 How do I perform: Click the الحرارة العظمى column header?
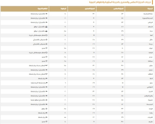(111, 9)
